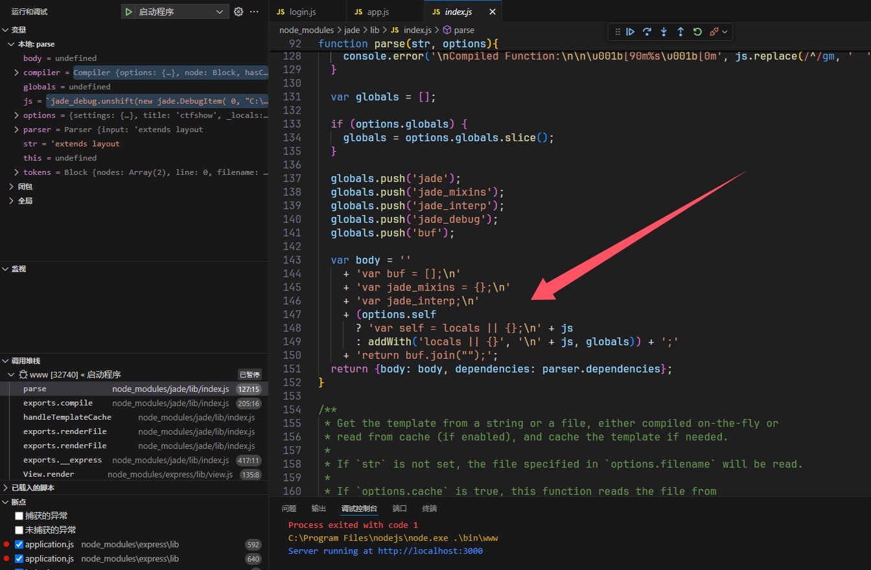Uncheck the application.js line 592 breakpoint
The width and height of the screenshot is (871, 570).
coord(19,544)
